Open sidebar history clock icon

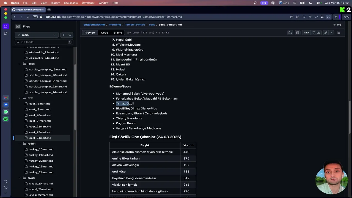5,187
